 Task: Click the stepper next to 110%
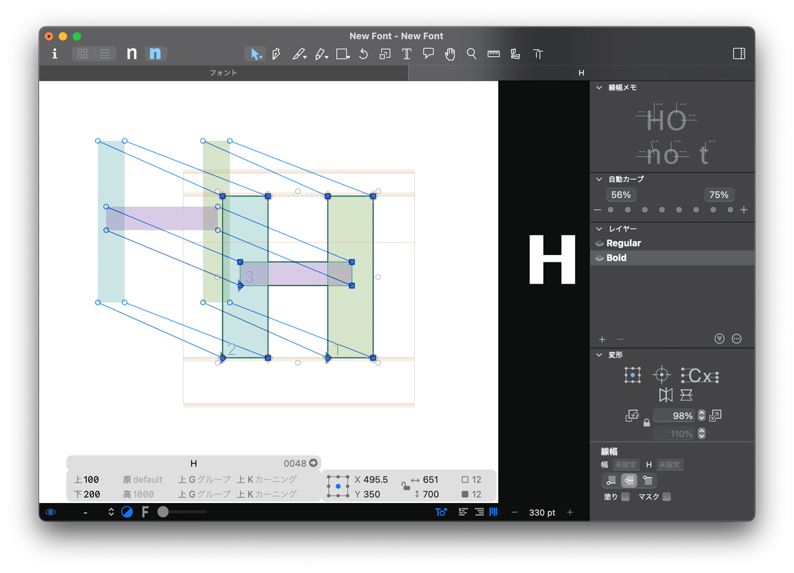(702, 434)
